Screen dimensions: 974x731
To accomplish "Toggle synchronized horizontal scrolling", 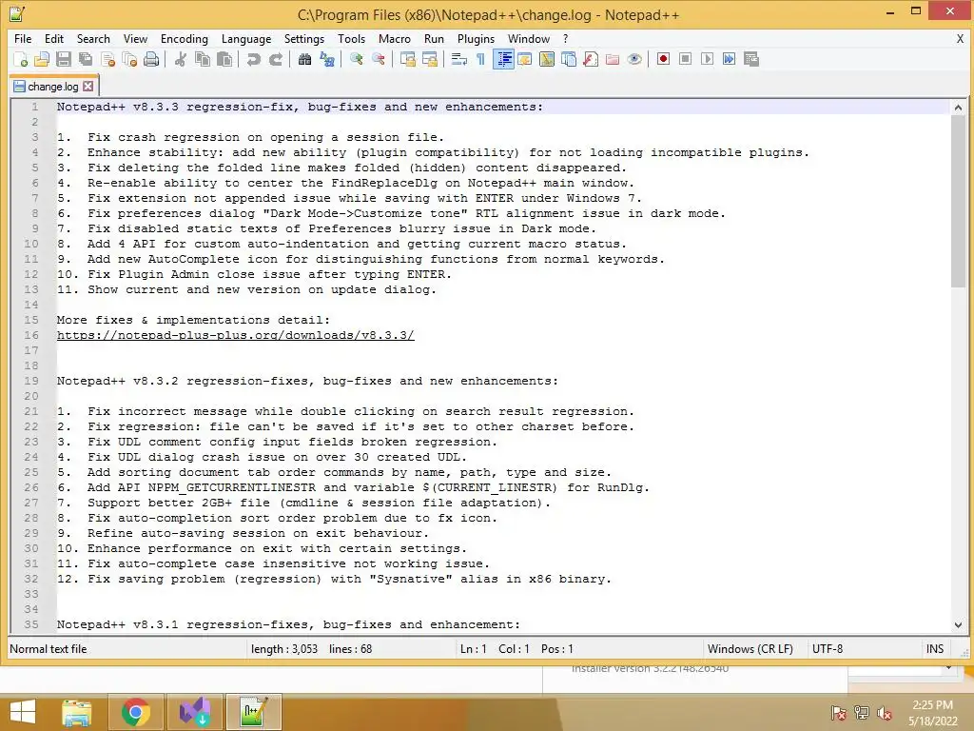I will pos(429,59).
